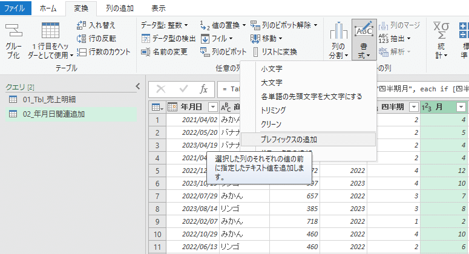The image size is (469, 254).
Task: Select the 01_Tbl_売上明細 query
Action: pyautogui.click(x=71, y=100)
